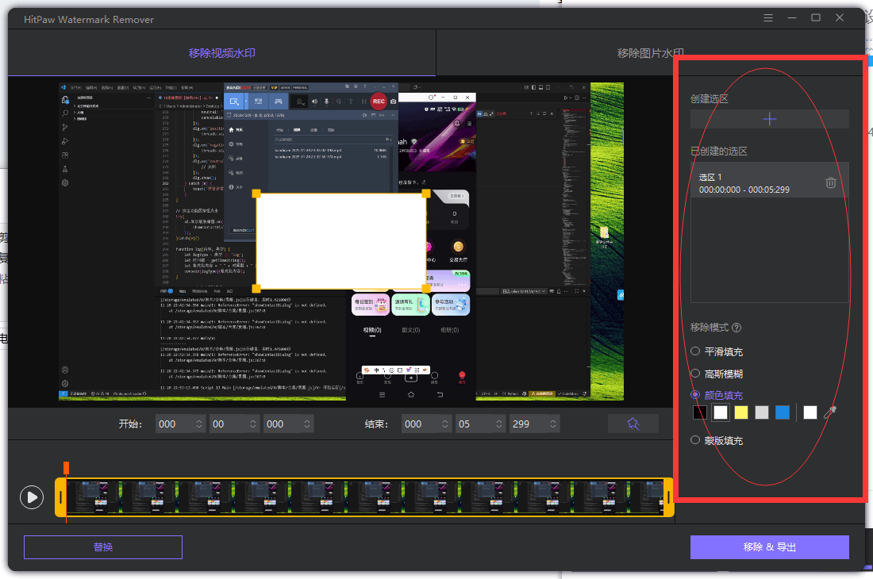Open the hamburger menu in title bar
873x579 pixels.
tap(767, 17)
